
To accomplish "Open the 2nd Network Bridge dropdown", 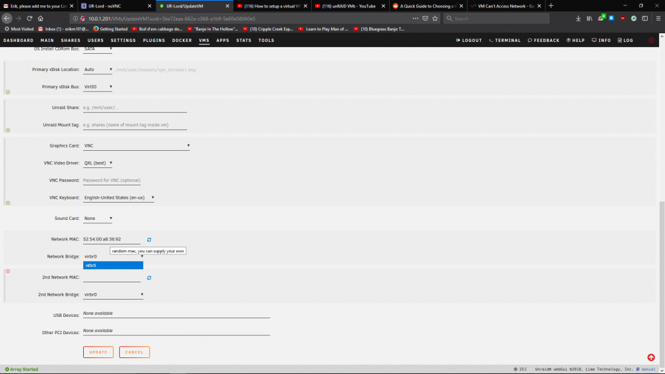I will [113, 295].
